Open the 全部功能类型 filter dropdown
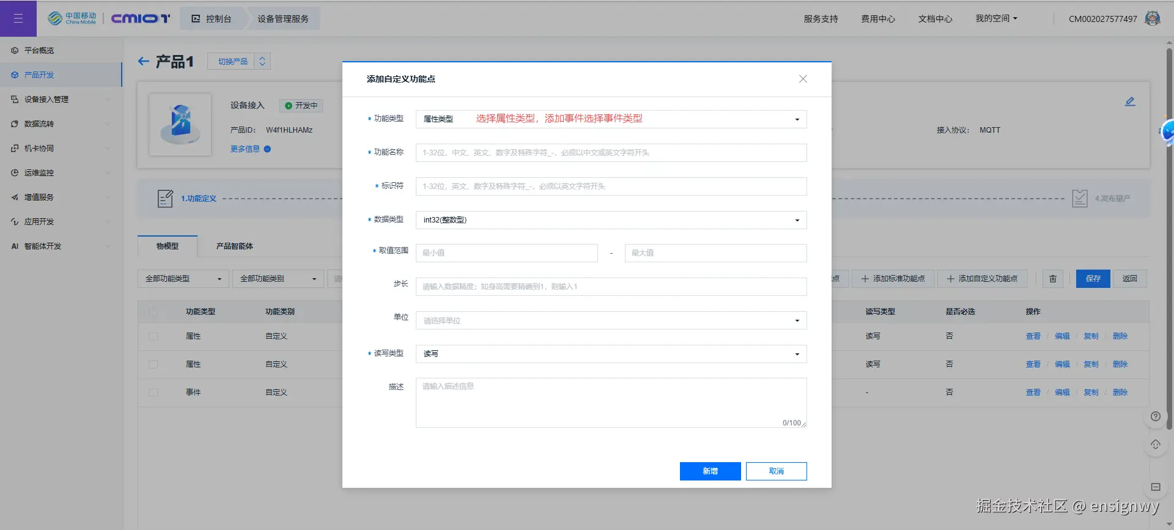 (183, 279)
